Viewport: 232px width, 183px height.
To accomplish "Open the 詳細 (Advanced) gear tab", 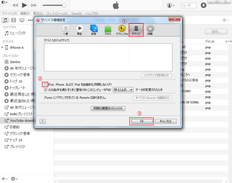I will (150, 30).
